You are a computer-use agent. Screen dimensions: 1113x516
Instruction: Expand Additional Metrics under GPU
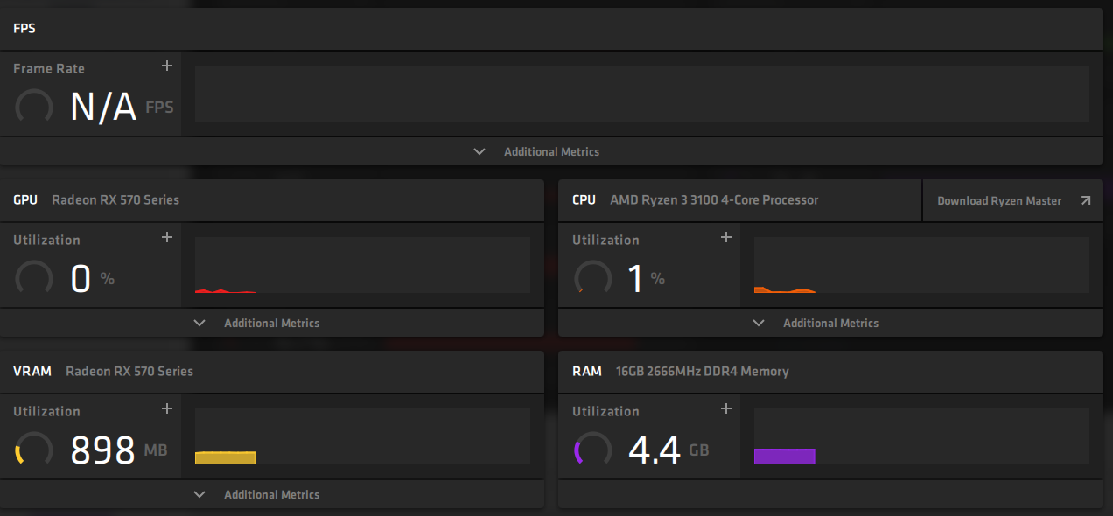[259, 323]
